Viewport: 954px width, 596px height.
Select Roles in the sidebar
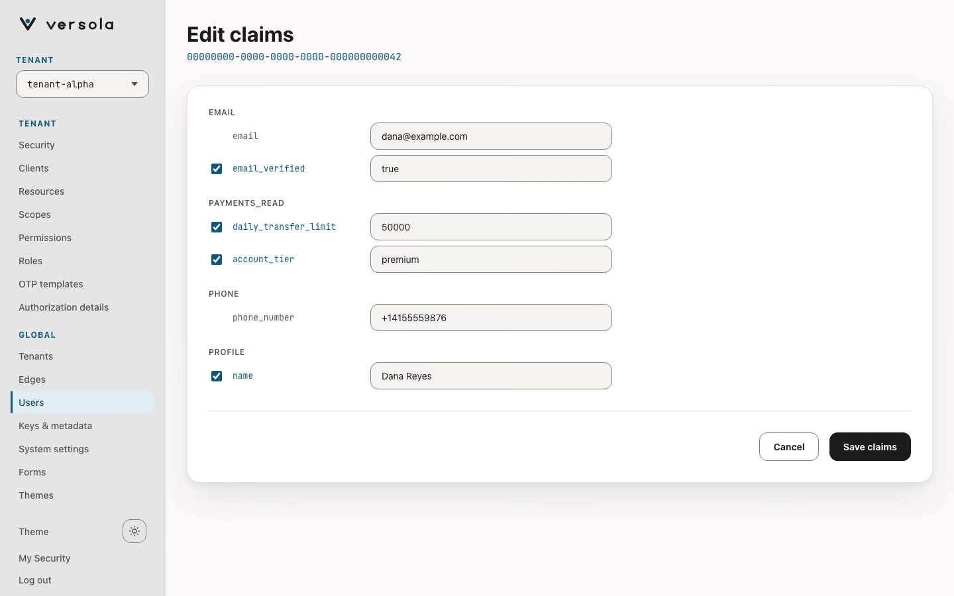point(82,261)
